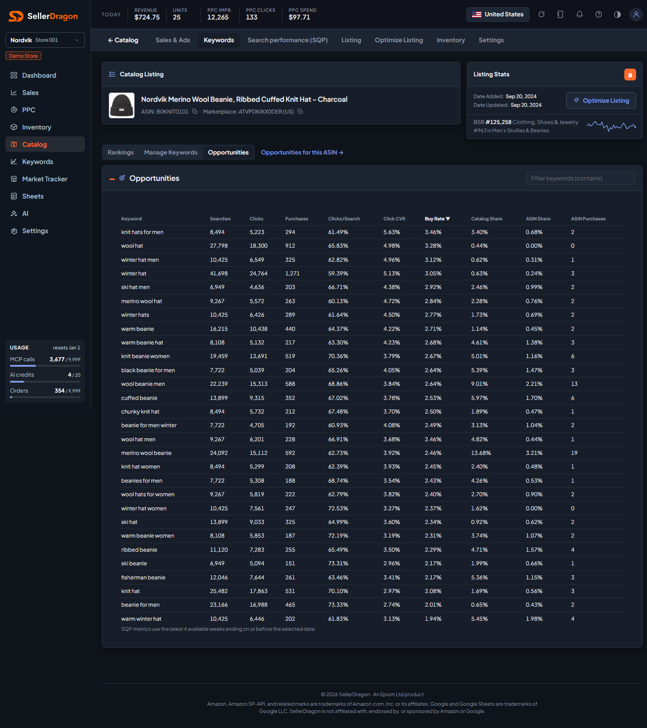
Task: Switch to the Rankings sub-tab
Action: pyautogui.click(x=121, y=152)
